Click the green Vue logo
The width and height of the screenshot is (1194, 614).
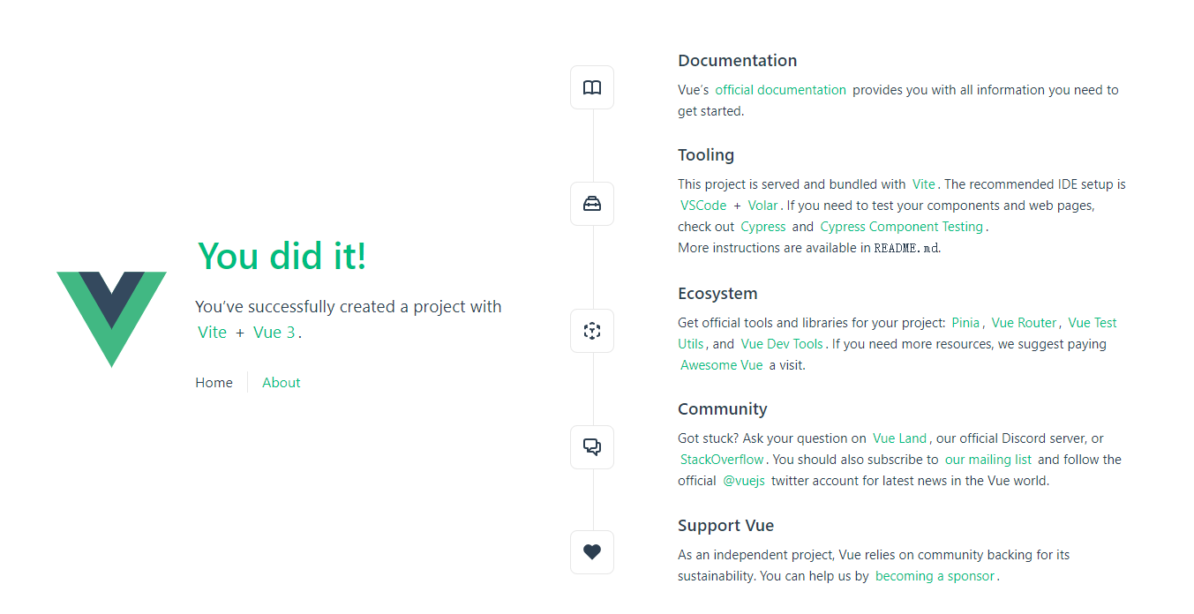click(x=112, y=319)
